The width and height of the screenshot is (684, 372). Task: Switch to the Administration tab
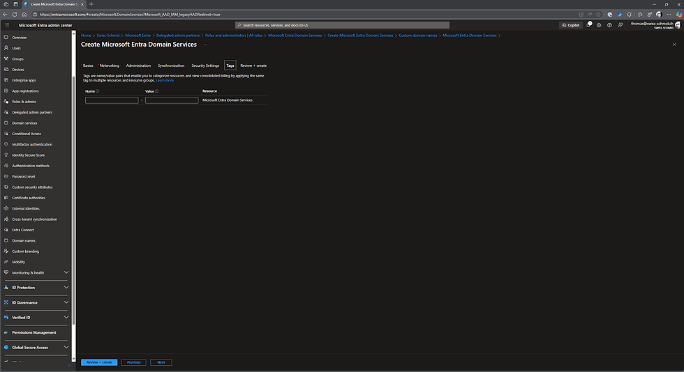coord(138,65)
